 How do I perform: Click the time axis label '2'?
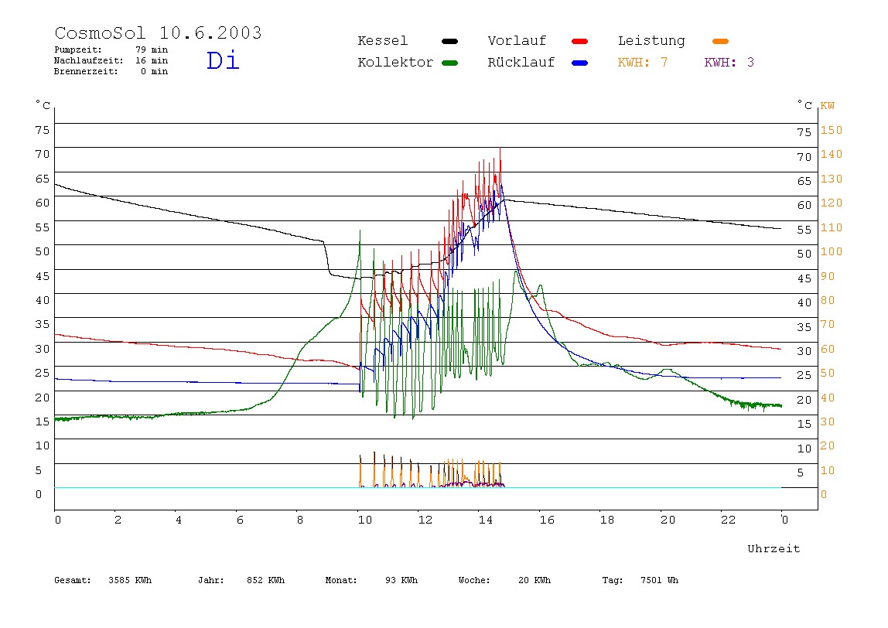pyautogui.click(x=118, y=520)
